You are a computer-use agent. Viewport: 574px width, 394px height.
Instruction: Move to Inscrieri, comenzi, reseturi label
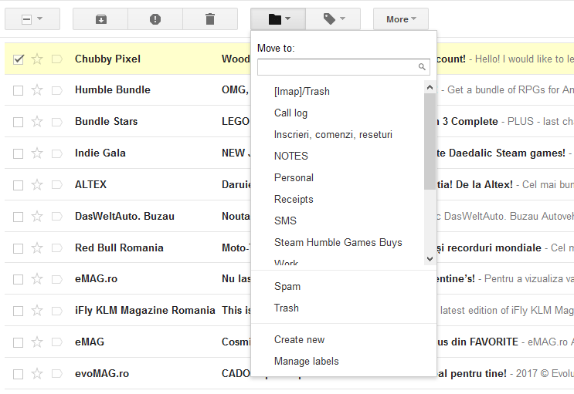(x=333, y=134)
